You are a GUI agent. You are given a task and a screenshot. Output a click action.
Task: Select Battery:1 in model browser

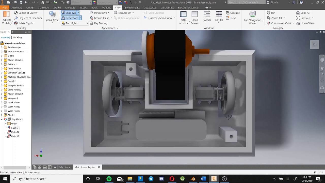[x=12, y=64]
